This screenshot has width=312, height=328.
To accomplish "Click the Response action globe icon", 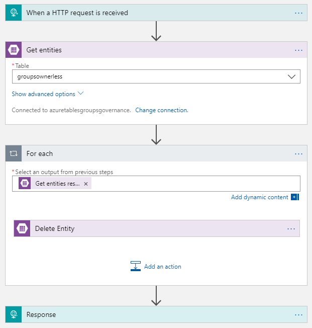I will 14,315.
